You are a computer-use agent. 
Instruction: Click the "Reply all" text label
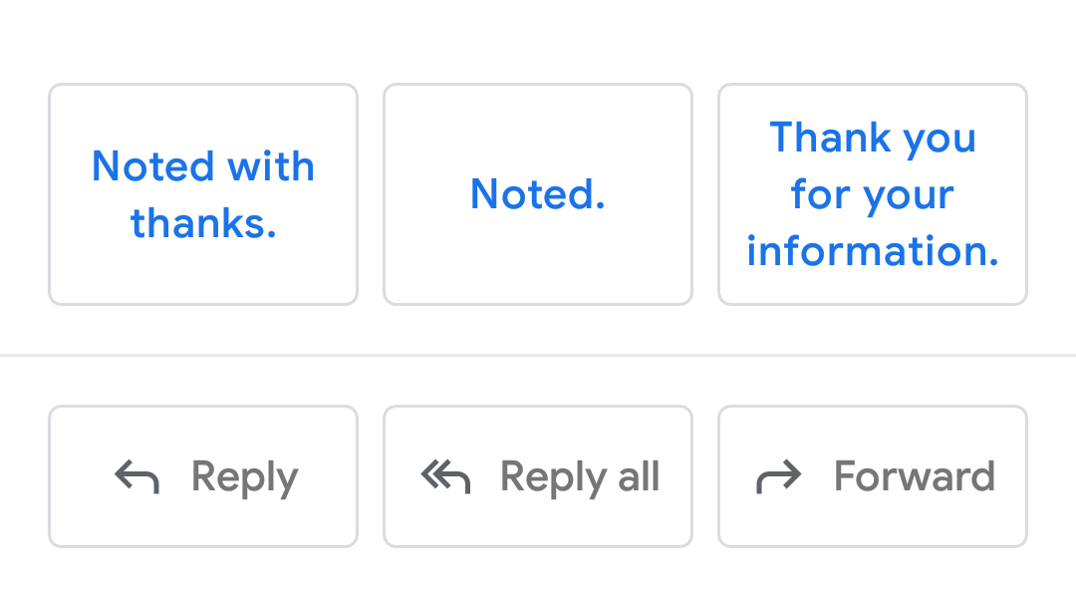point(580,477)
